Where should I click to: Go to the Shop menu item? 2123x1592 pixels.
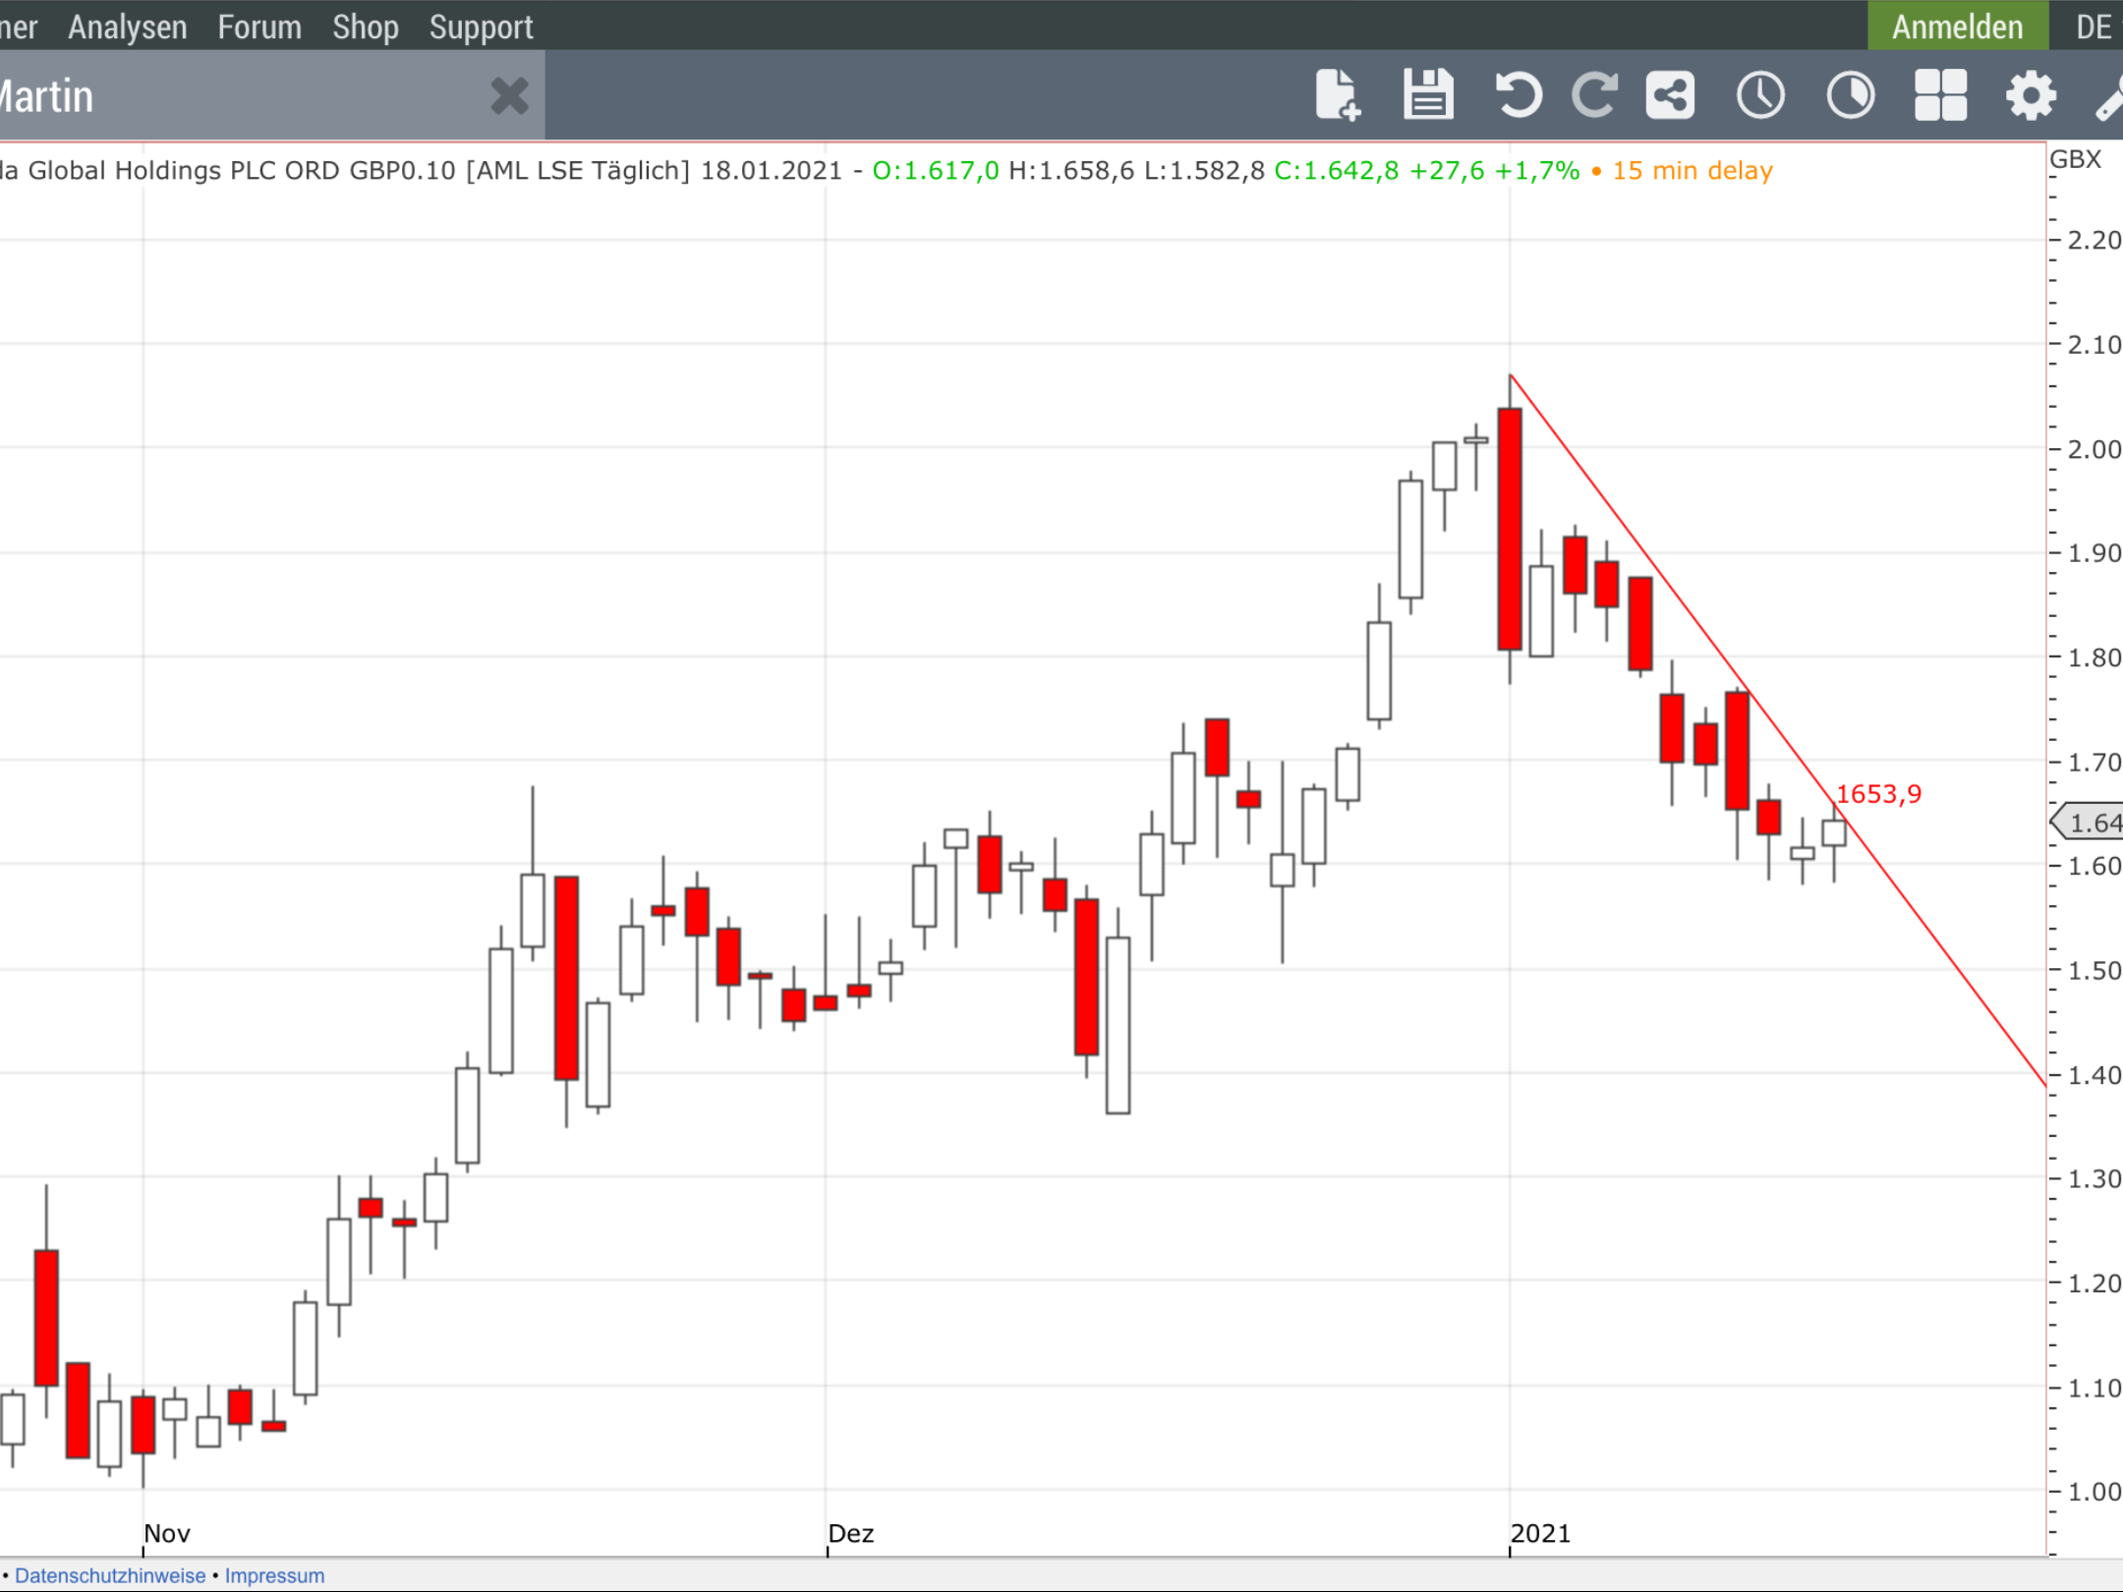(x=365, y=27)
